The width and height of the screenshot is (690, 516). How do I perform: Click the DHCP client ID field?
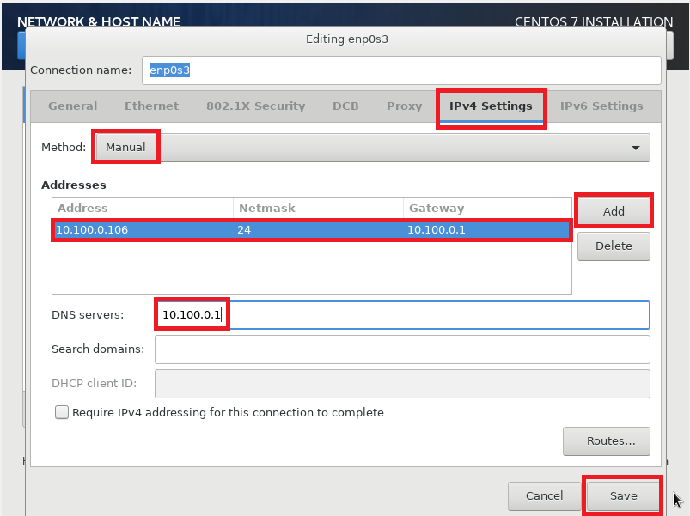(x=402, y=384)
